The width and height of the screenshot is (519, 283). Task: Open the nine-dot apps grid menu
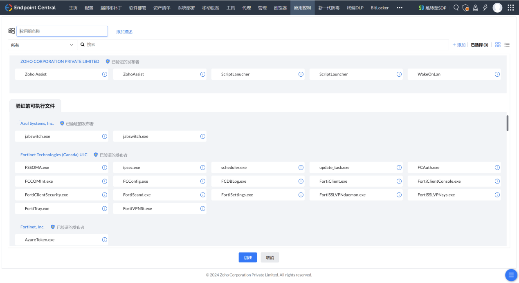510,8
